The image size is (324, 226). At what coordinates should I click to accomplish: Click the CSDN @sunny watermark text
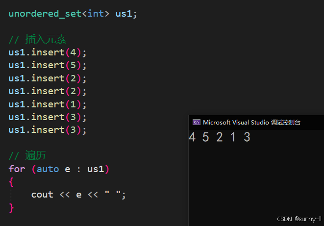coord(299,219)
